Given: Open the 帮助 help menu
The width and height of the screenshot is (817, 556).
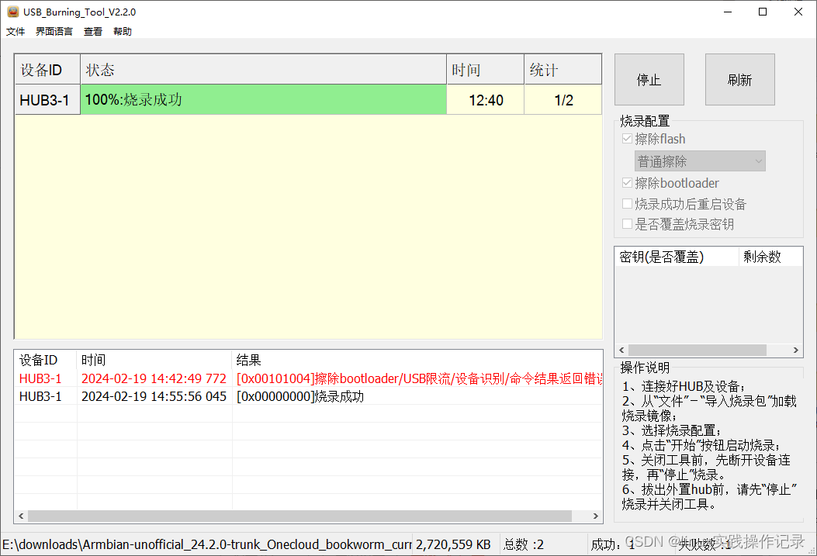Looking at the screenshot, I should click(x=122, y=31).
